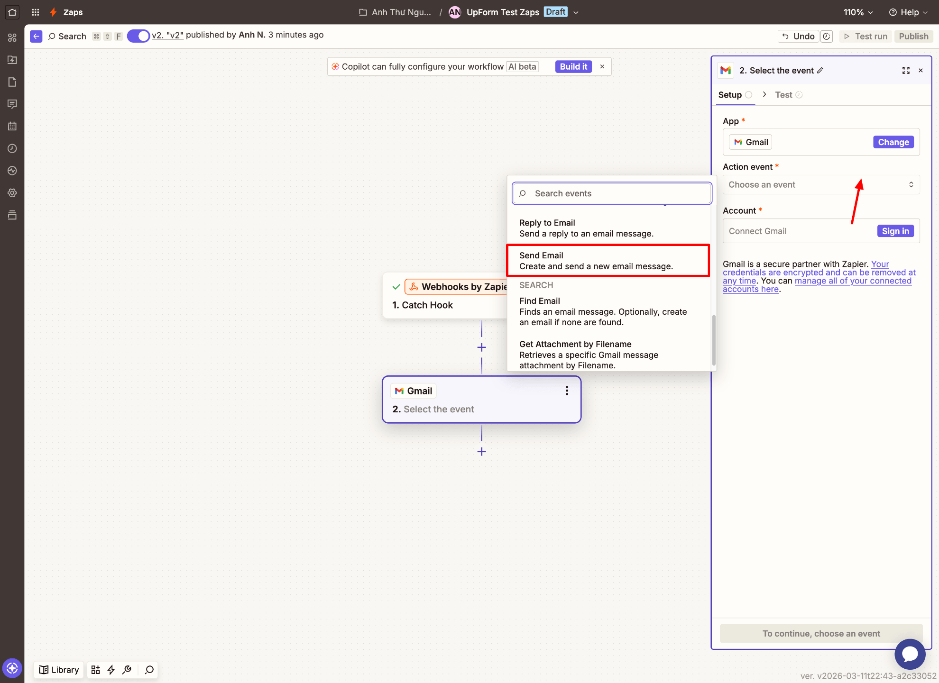Open the Gmail step three-dot menu
939x683 pixels.
point(567,391)
